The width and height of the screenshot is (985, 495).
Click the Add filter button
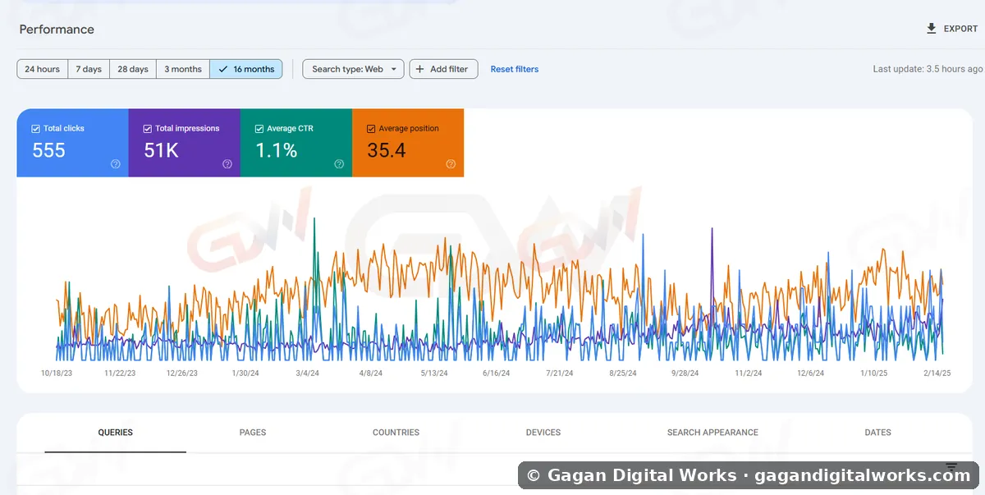[443, 69]
